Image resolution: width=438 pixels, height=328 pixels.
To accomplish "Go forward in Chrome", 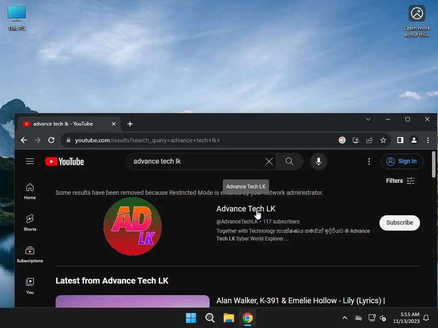I will point(38,140).
